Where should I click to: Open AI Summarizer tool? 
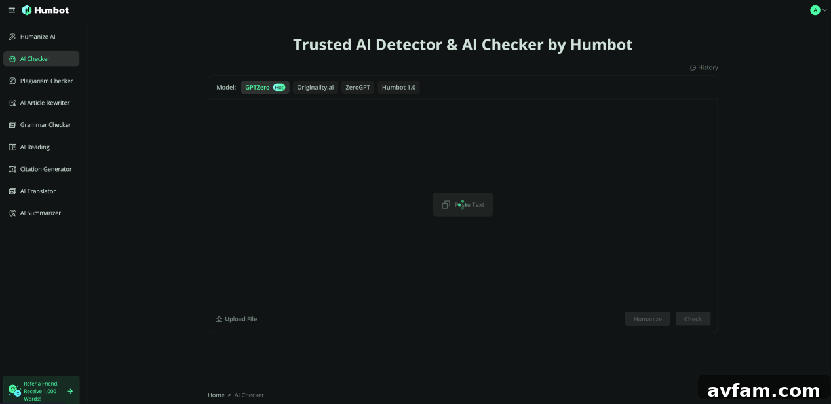(x=41, y=213)
